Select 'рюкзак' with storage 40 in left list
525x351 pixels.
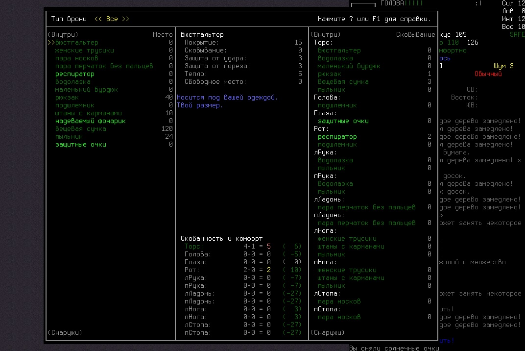click(67, 97)
